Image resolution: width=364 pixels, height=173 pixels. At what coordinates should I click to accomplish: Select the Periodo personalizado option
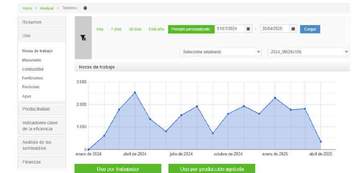coord(191,29)
